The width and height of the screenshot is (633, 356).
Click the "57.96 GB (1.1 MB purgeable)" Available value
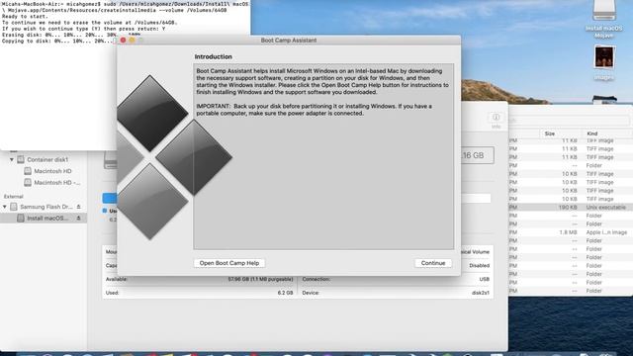(x=260, y=279)
